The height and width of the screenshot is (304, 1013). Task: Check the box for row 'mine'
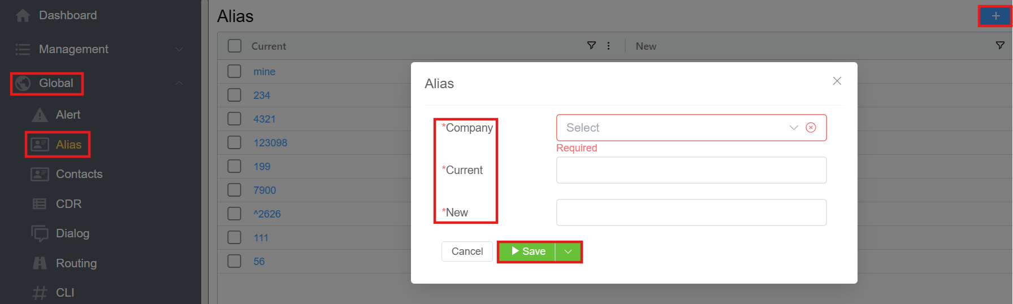coord(235,72)
